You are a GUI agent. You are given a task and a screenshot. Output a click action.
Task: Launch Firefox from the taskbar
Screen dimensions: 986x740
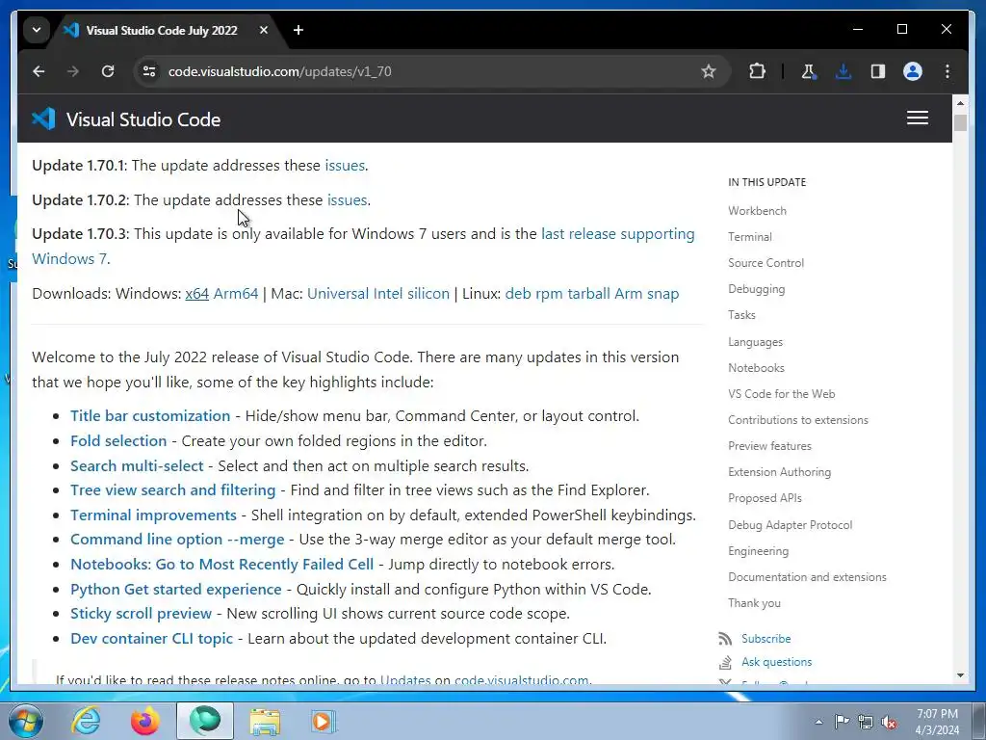click(x=144, y=721)
